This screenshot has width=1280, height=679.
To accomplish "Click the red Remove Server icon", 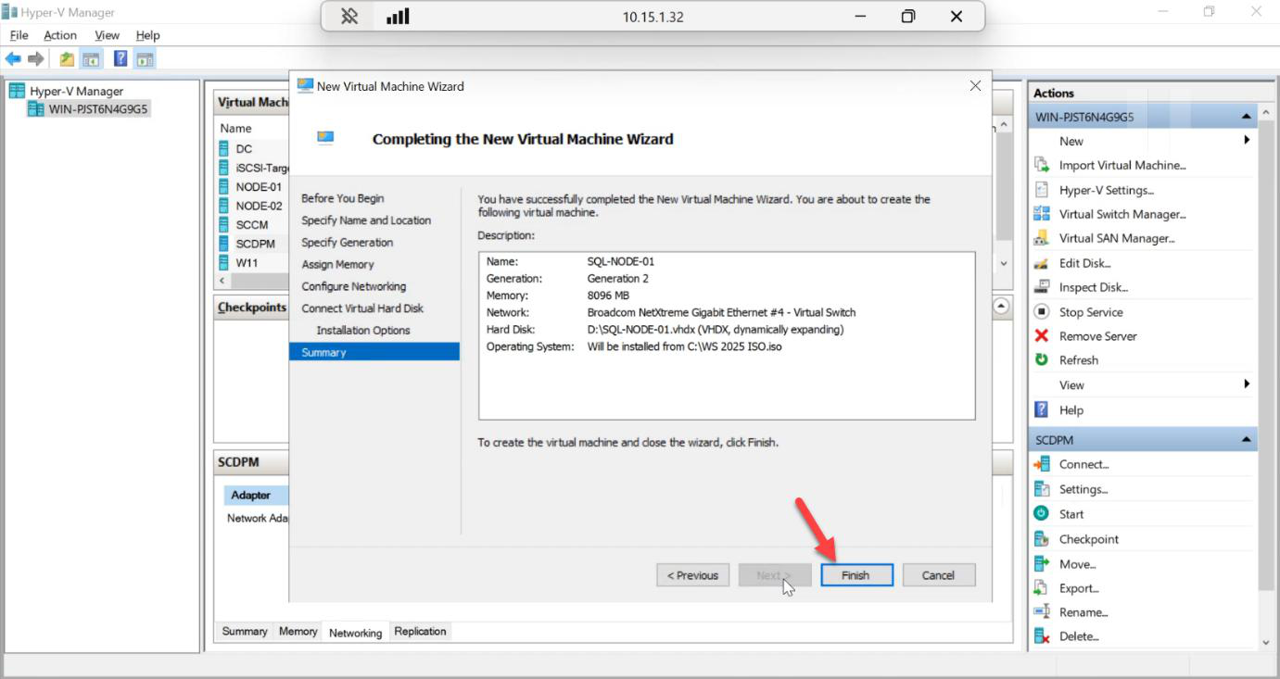I will [x=1042, y=336].
